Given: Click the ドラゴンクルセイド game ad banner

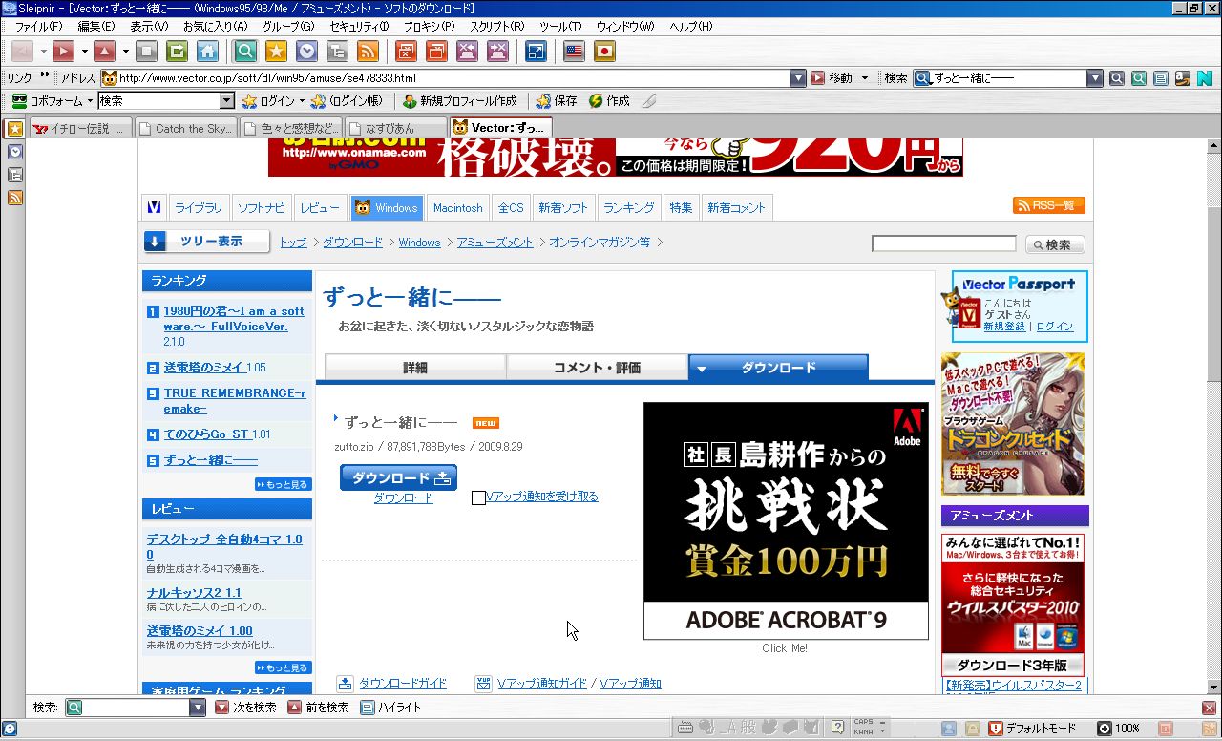Looking at the screenshot, I should coord(1013,424).
